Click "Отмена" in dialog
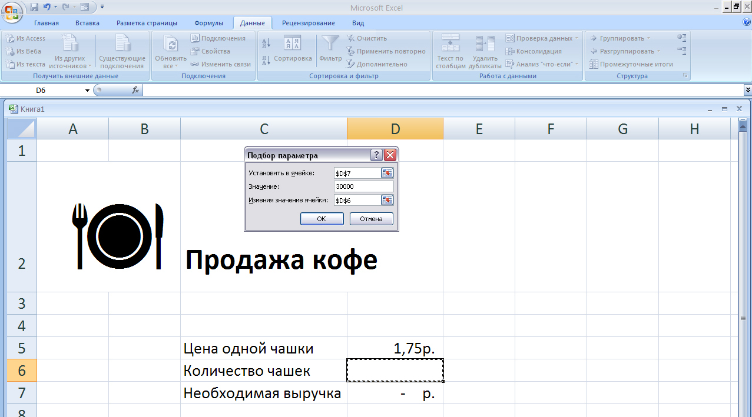The height and width of the screenshot is (417, 752). coord(371,219)
